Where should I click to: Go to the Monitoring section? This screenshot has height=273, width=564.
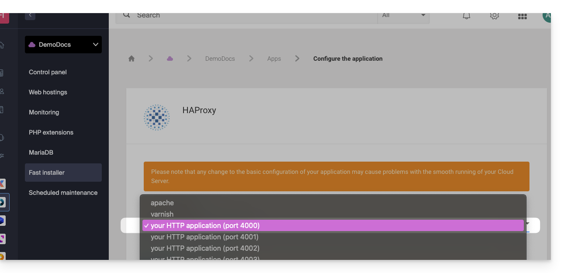tap(44, 112)
